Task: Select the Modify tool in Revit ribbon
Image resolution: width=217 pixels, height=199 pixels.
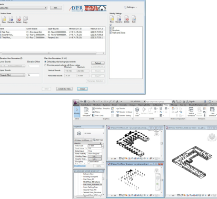Action: [77, 112]
